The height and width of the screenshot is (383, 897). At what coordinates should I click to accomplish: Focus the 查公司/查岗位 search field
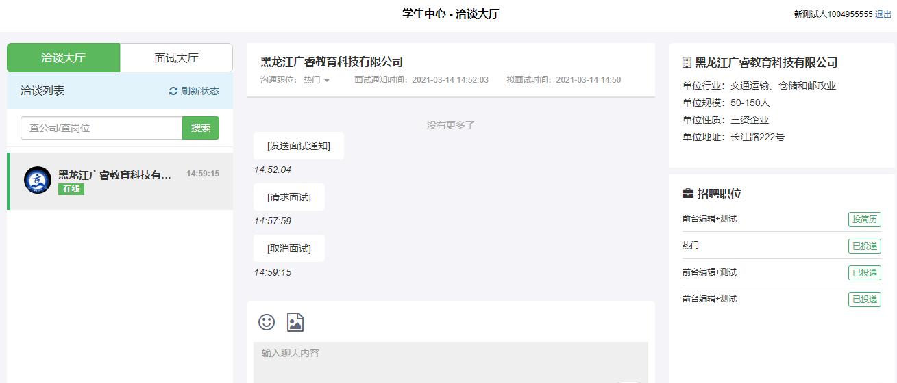pyautogui.click(x=101, y=128)
